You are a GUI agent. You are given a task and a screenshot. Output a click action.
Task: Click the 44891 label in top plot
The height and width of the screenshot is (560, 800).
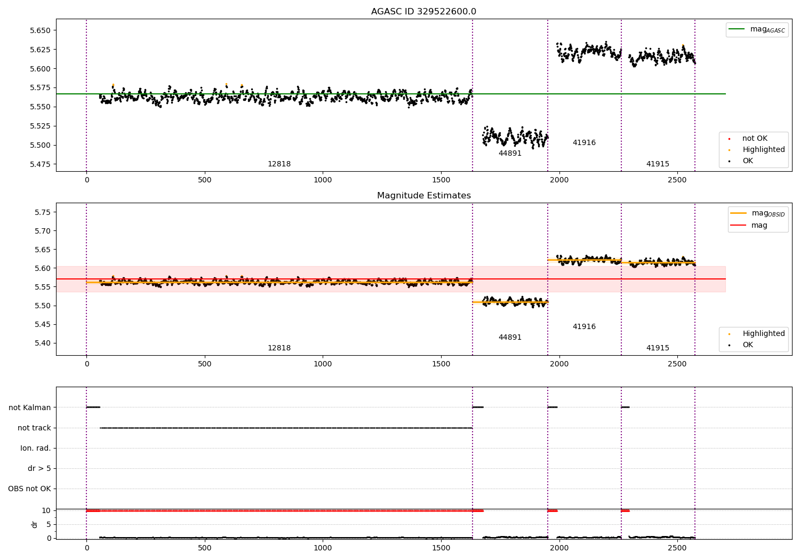tap(510, 154)
